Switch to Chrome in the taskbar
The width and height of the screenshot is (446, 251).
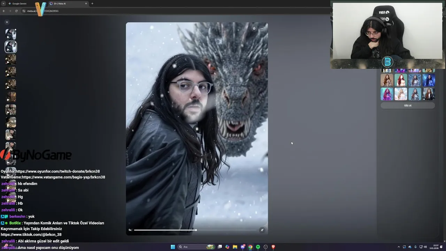[x=250, y=247]
